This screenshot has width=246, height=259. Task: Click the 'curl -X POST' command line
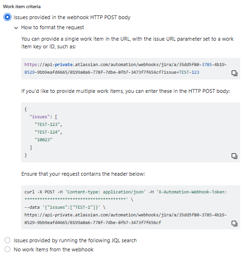126,192
